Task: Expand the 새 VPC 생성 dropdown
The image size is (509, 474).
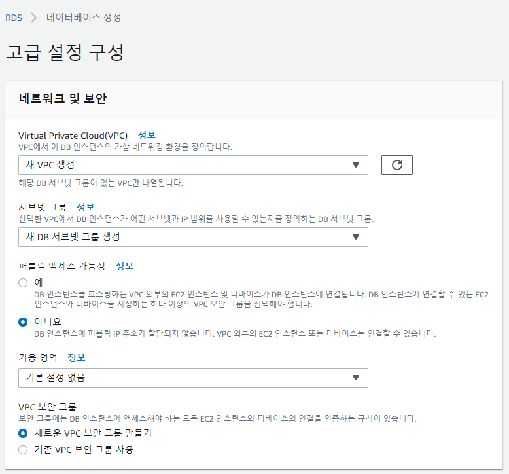Action: (193, 165)
